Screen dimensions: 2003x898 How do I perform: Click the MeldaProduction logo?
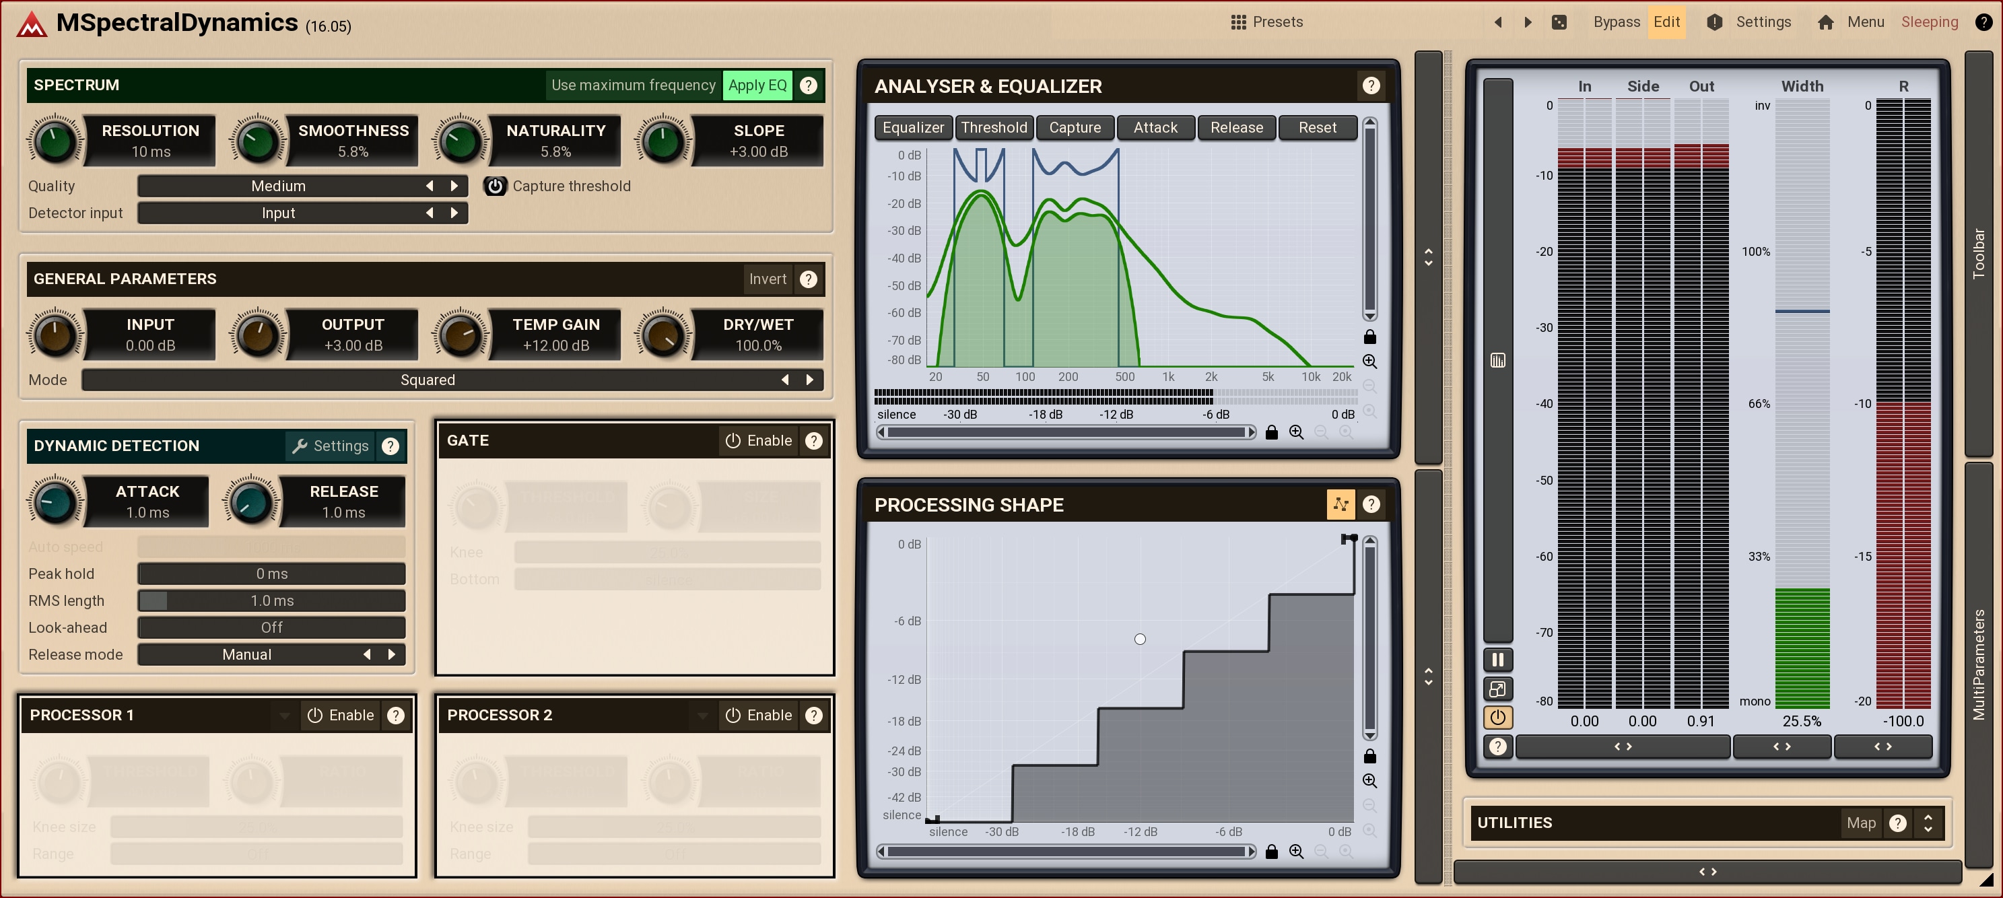pos(32,25)
